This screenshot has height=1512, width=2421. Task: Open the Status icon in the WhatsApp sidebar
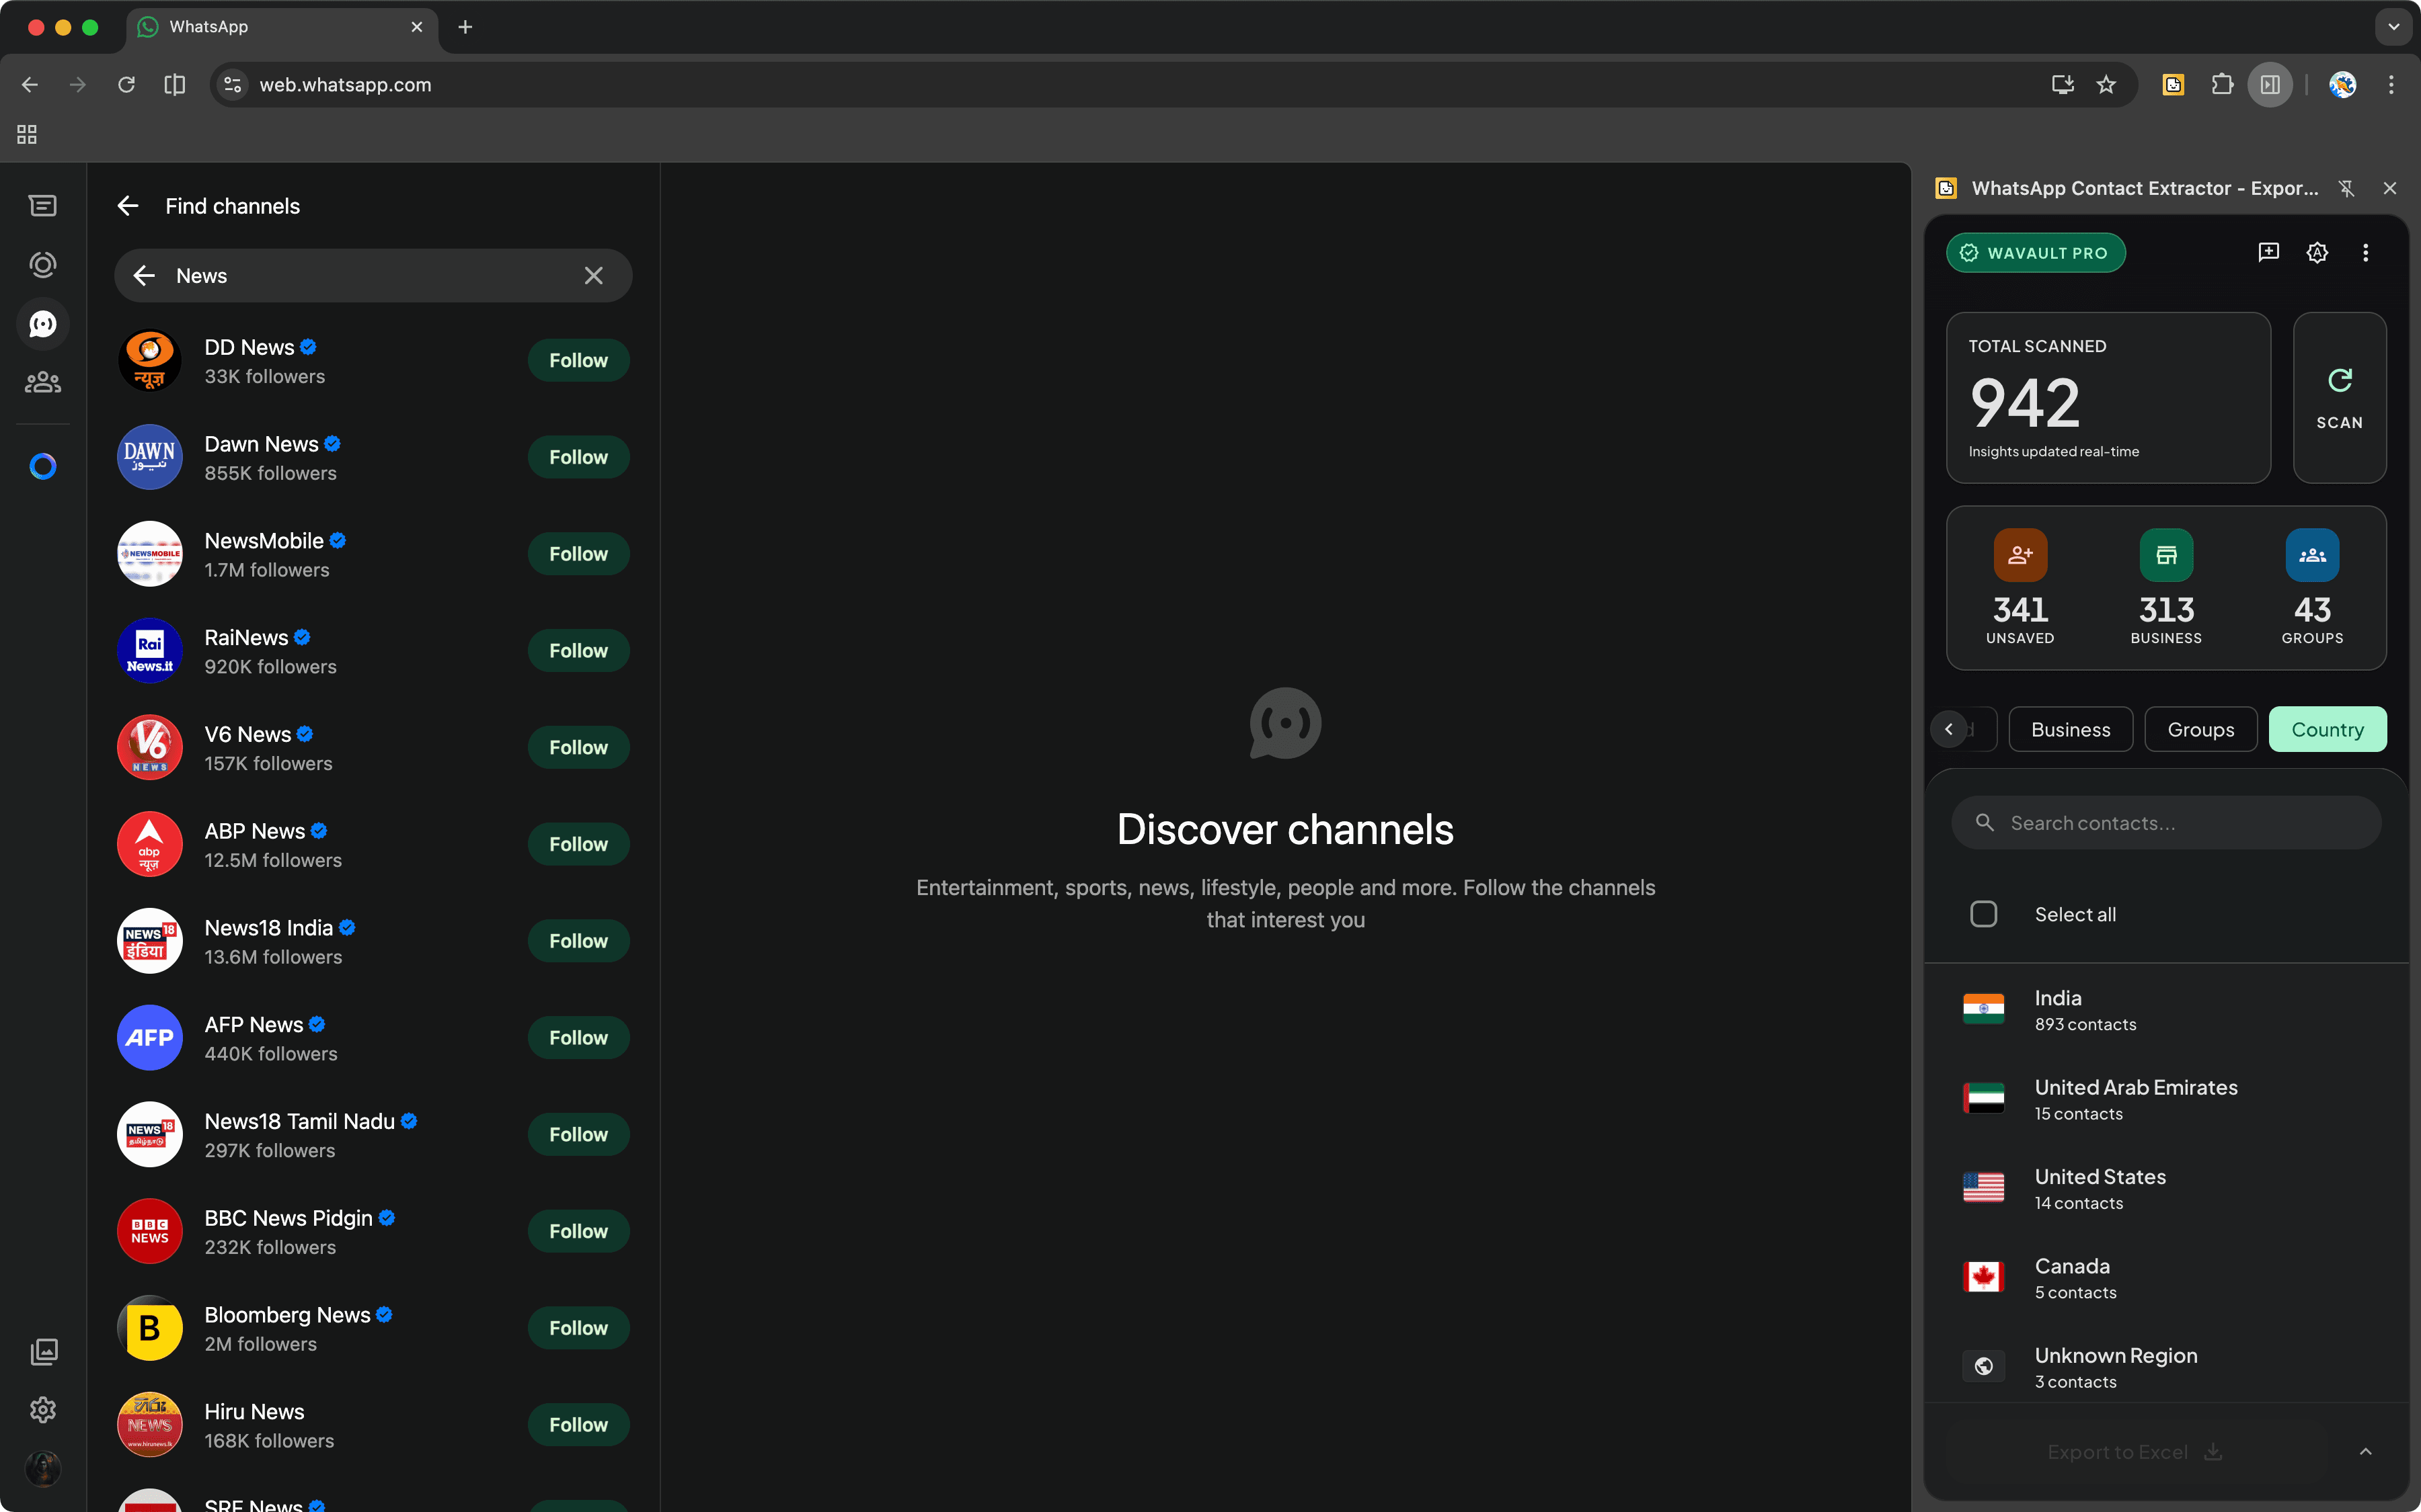click(42, 265)
